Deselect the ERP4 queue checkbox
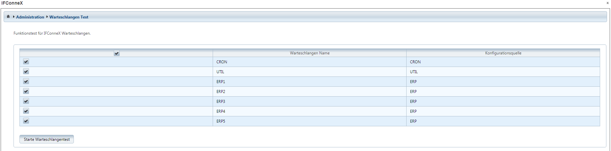This screenshot has height=151, width=611. (26, 111)
